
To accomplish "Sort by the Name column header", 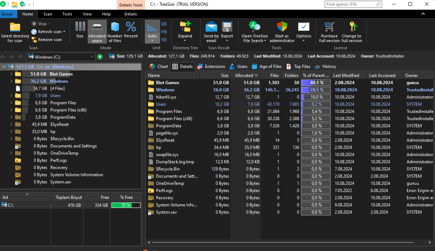I will (173, 76).
